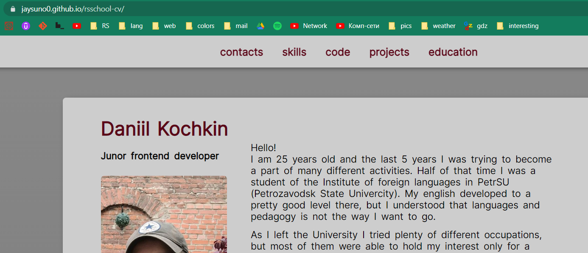Click the Junor frontend developer subtitle
The image size is (588, 253).
(x=160, y=156)
